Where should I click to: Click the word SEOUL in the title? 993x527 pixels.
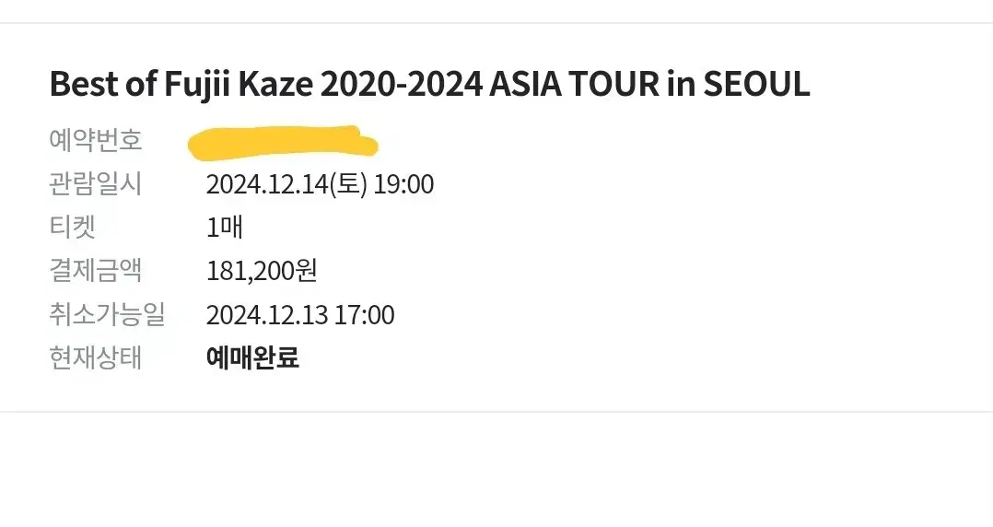click(757, 84)
